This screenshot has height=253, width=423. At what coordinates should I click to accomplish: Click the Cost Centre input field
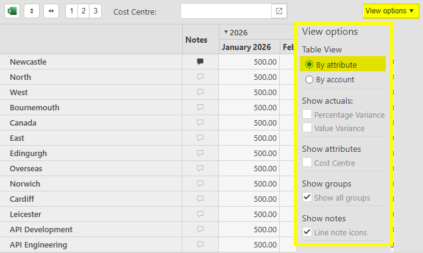pyautogui.click(x=226, y=11)
